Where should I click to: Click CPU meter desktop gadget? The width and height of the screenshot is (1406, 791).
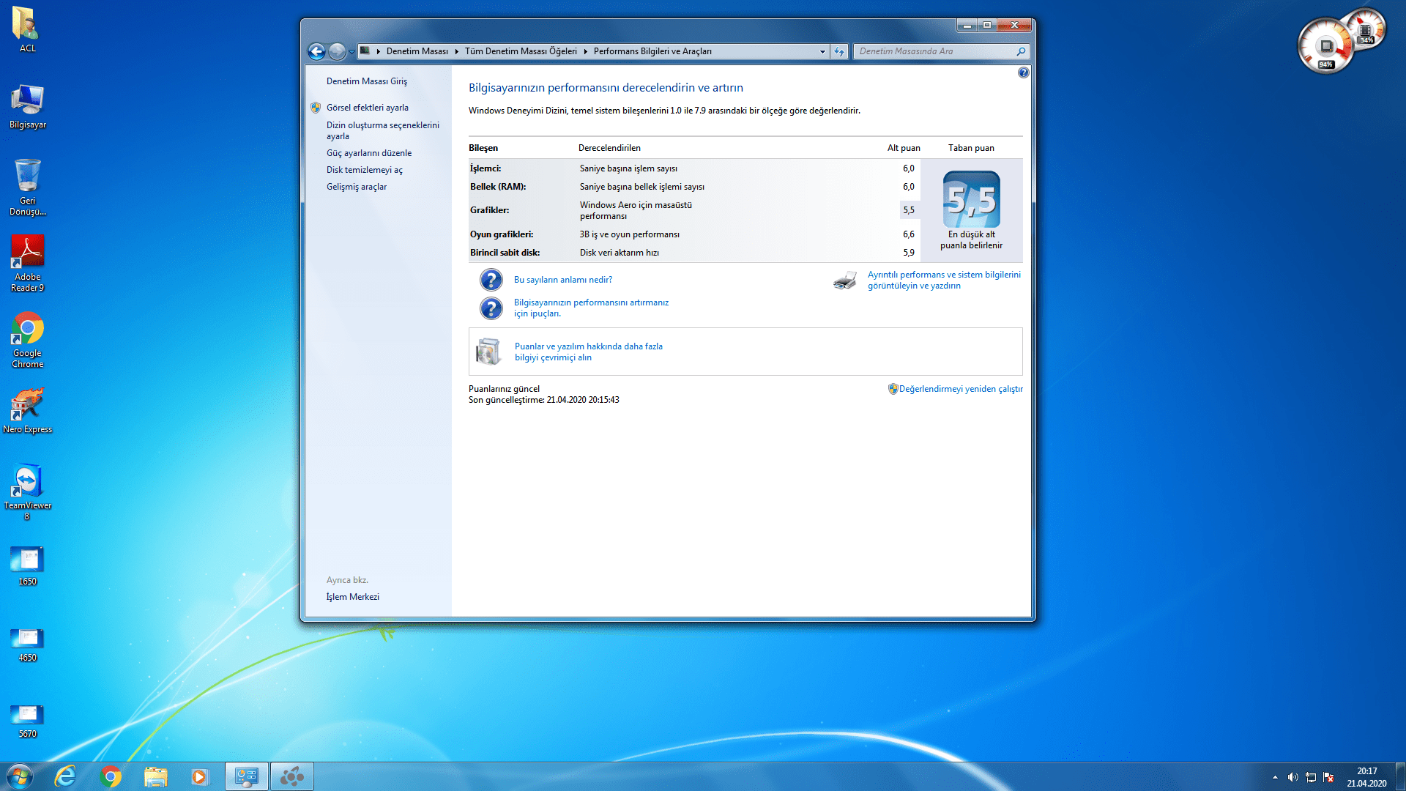pyautogui.click(x=1325, y=46)
